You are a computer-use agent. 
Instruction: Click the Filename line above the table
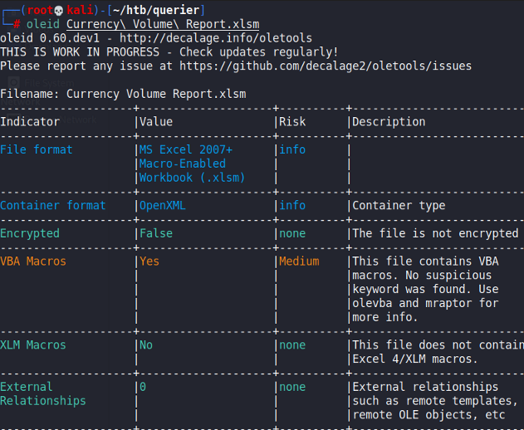click(123, 94)
